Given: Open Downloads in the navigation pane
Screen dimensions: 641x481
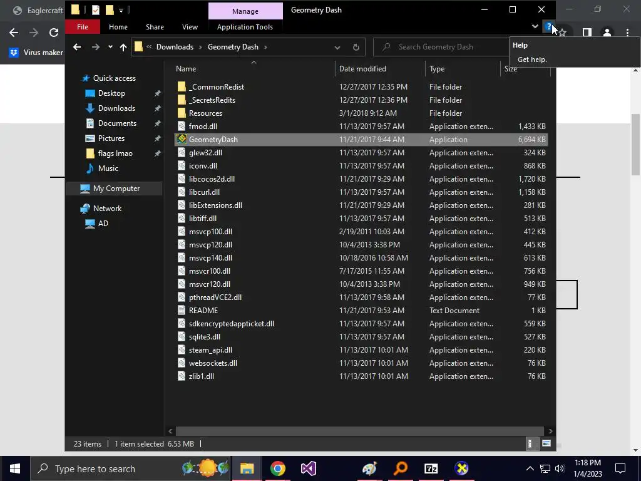Looking at the screenshot, I should [116, 108].
